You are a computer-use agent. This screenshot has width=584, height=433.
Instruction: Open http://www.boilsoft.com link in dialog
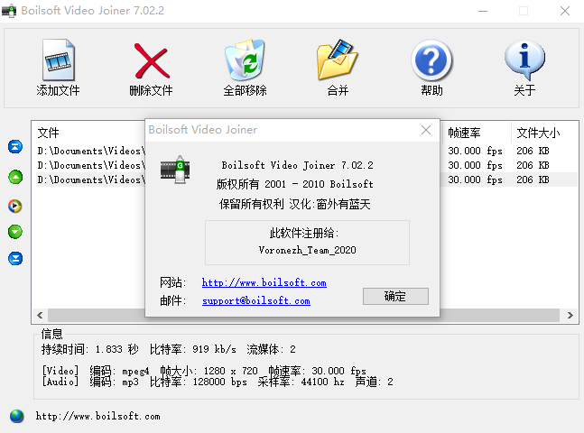tap(264, 282)
